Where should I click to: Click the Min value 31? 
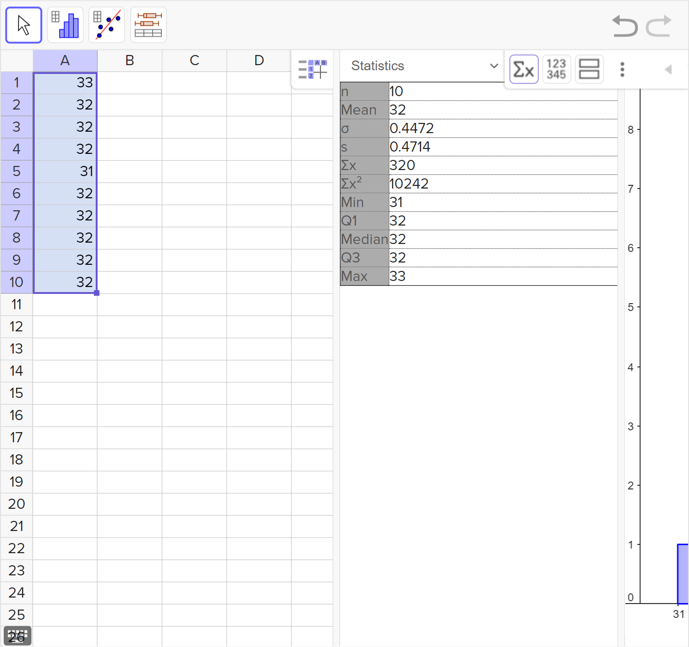coord(396,202)
